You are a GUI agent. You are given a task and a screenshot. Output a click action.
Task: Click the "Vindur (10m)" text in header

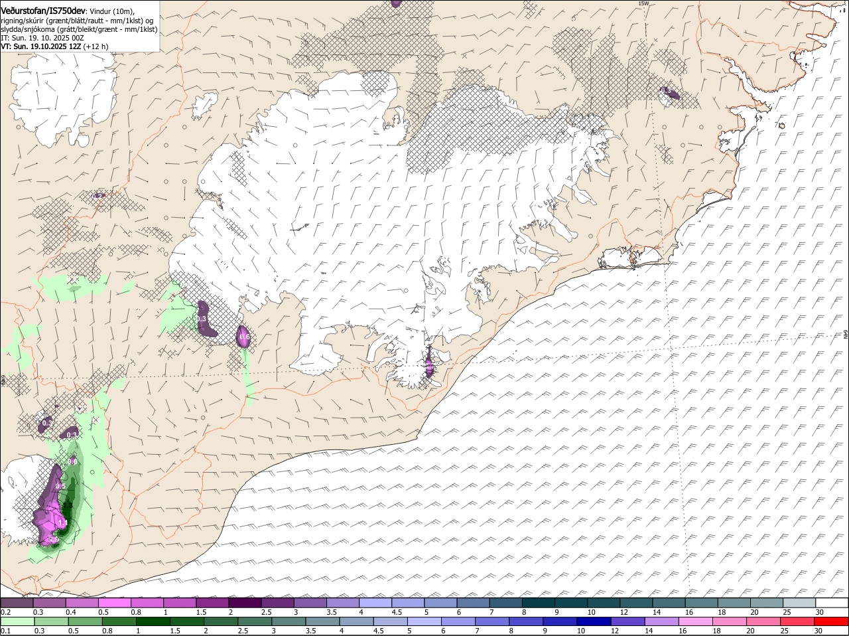pos(111,11)
